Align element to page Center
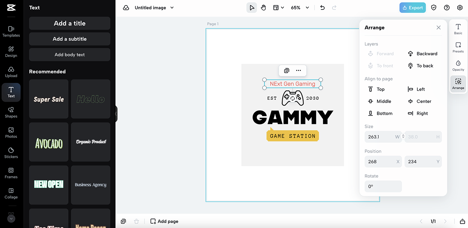Viewport: 468px width, 228px height. point(420,101)
